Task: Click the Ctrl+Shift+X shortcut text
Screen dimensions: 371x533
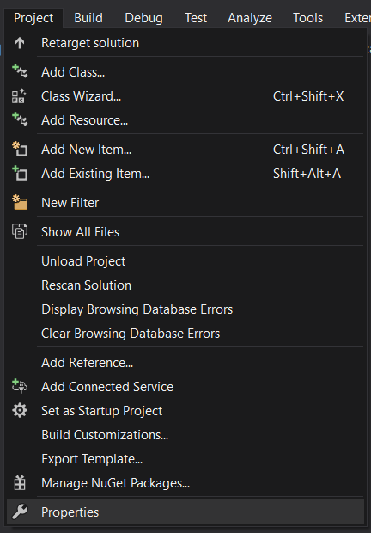Action: [308, 96]
